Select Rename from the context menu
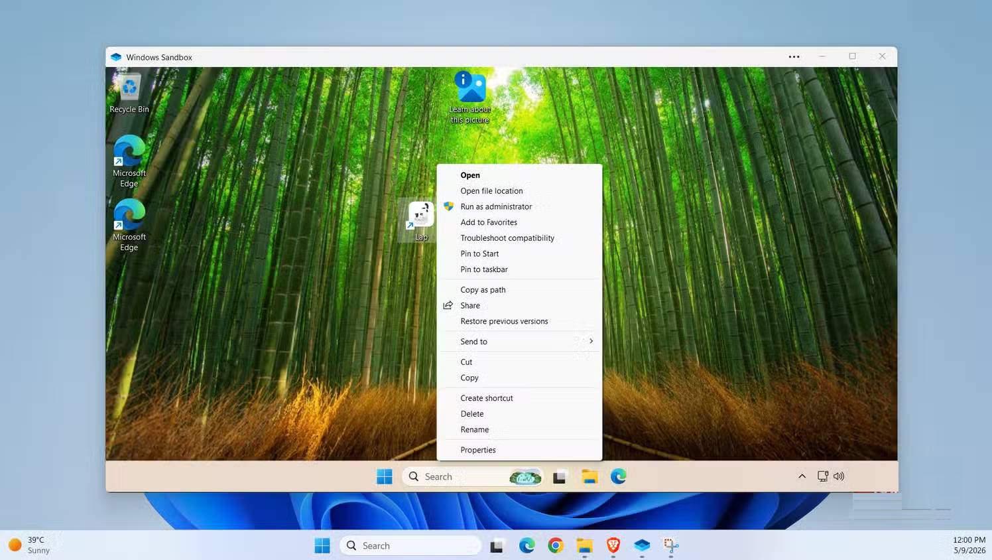 [519, 429]
